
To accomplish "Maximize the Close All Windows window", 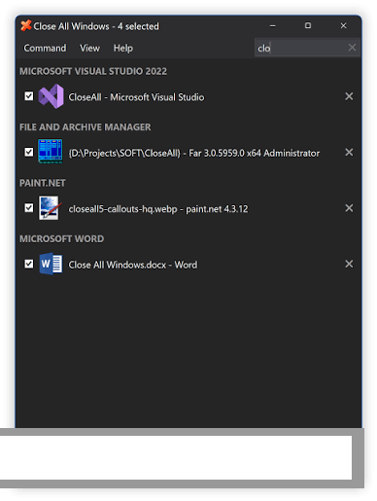I will (308, 25).
